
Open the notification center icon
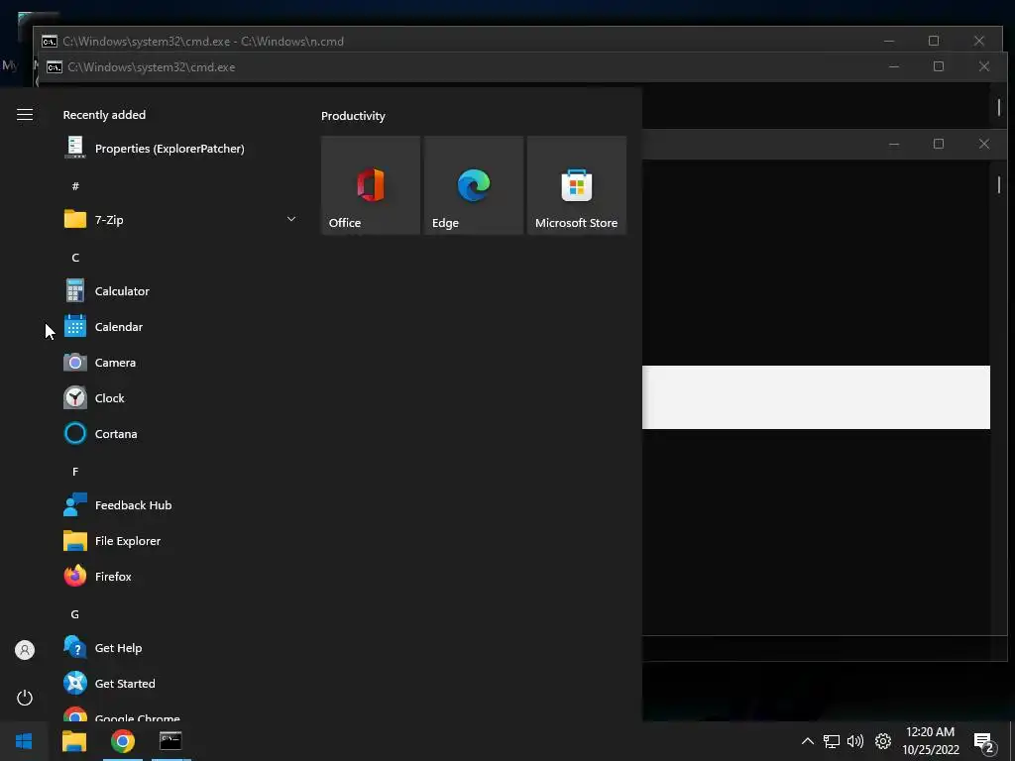pos(984,743)
